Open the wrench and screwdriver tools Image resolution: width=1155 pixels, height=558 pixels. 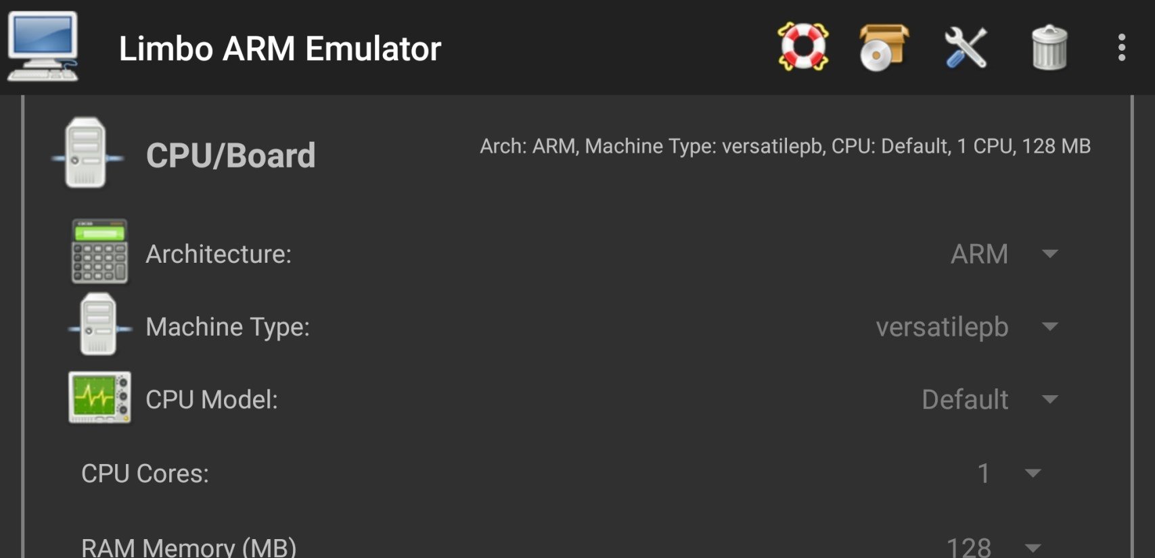966,47
